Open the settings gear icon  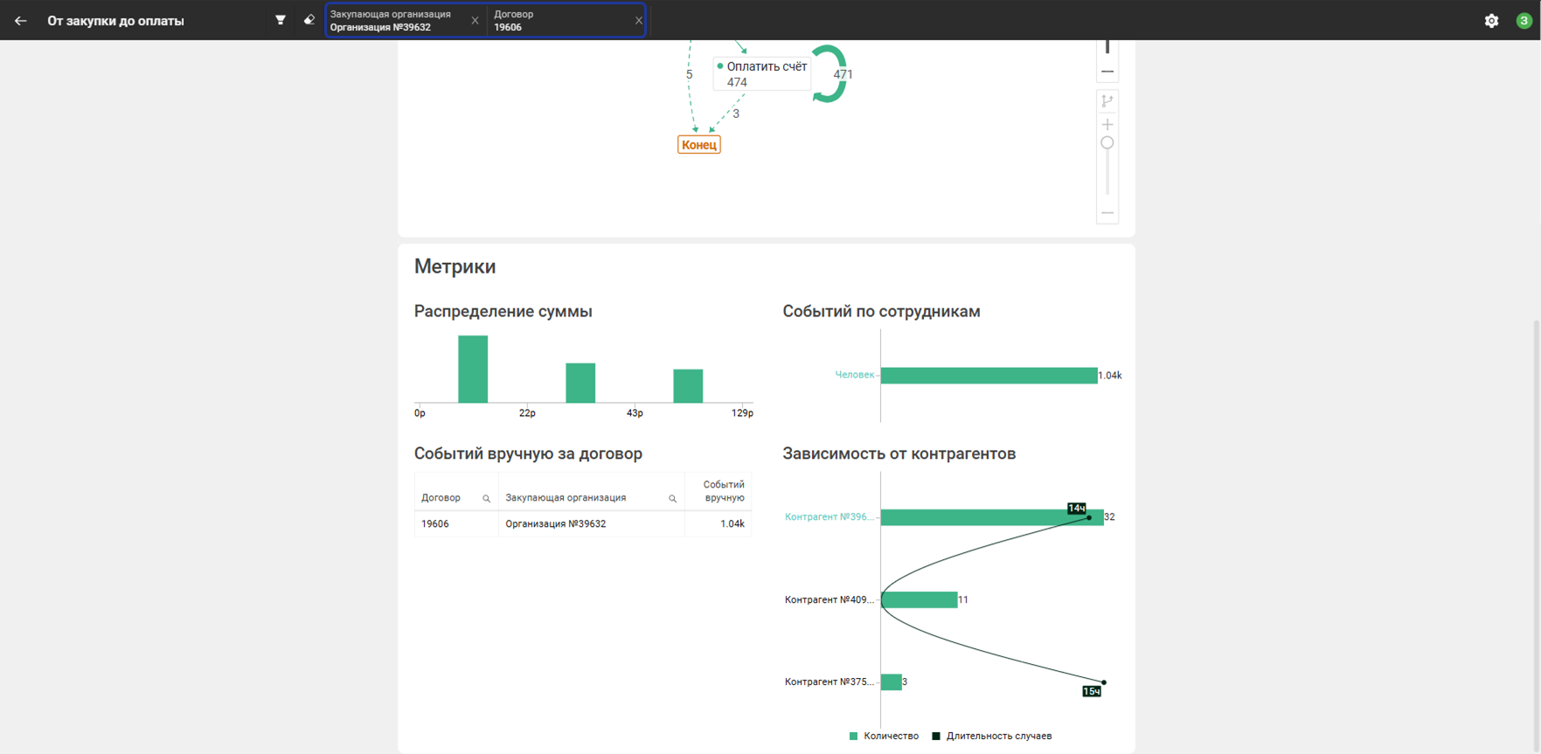pyautogui.click(x=1491, y=21)
